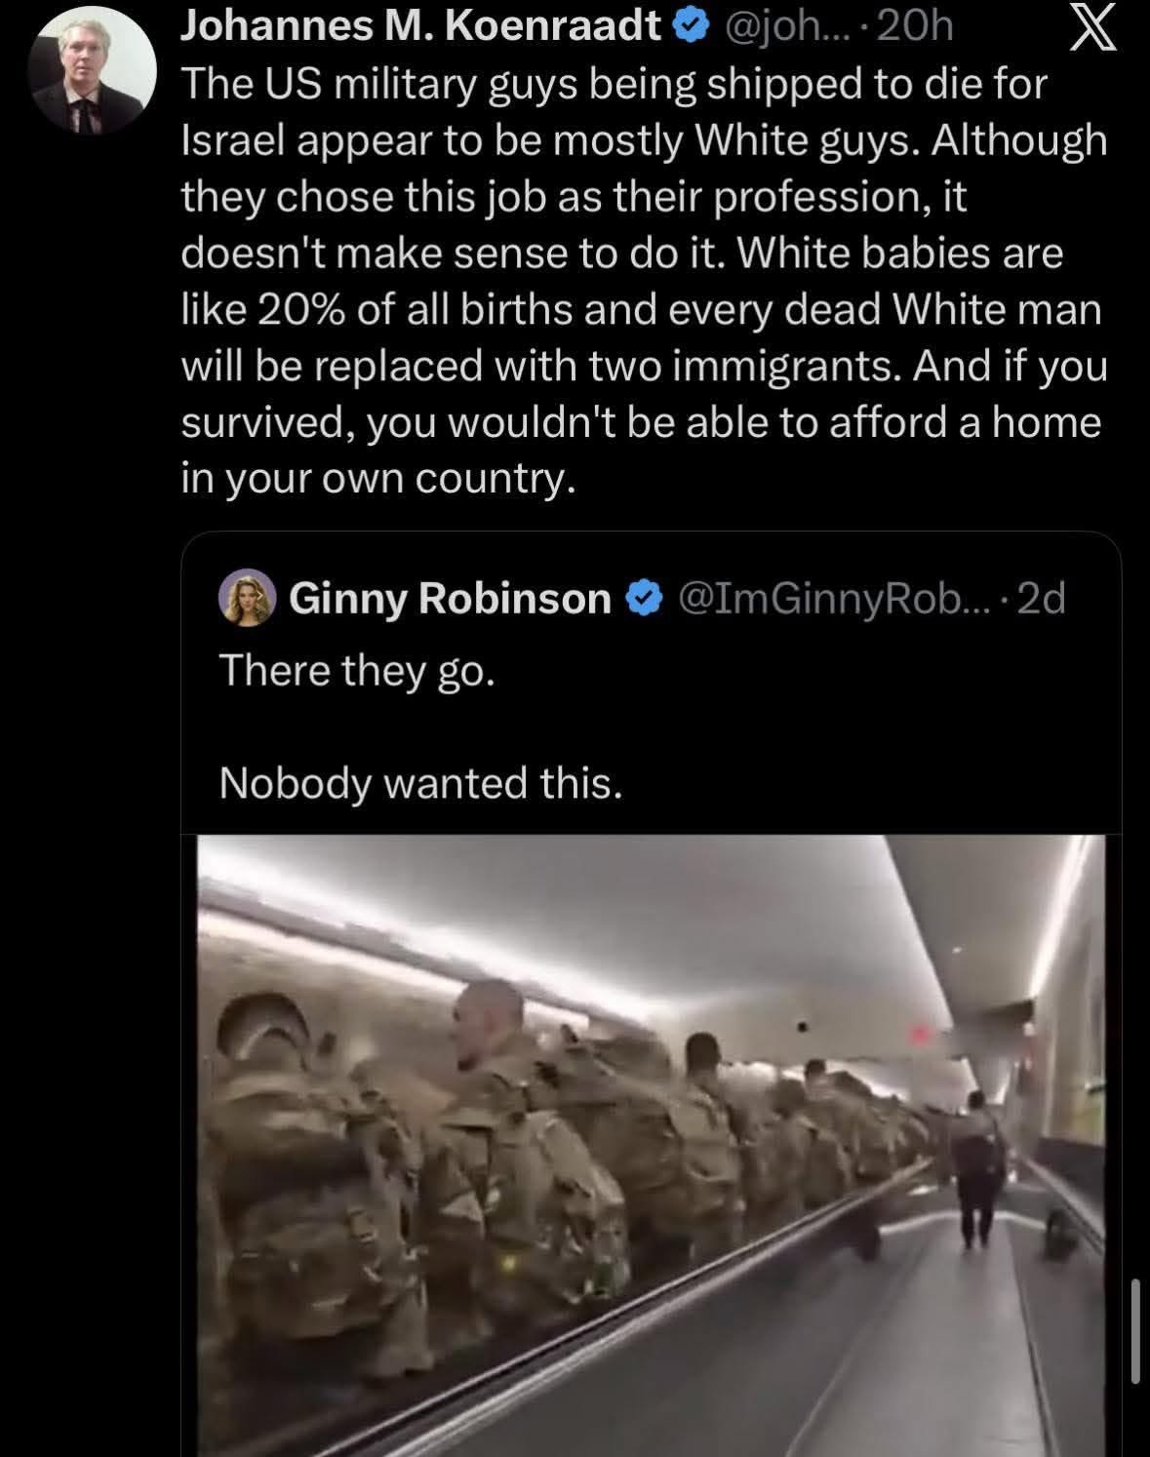1150x1457 pixels.
Task: Click the 2d timestamp on quoted post
Action: (x=1041, y=598)
